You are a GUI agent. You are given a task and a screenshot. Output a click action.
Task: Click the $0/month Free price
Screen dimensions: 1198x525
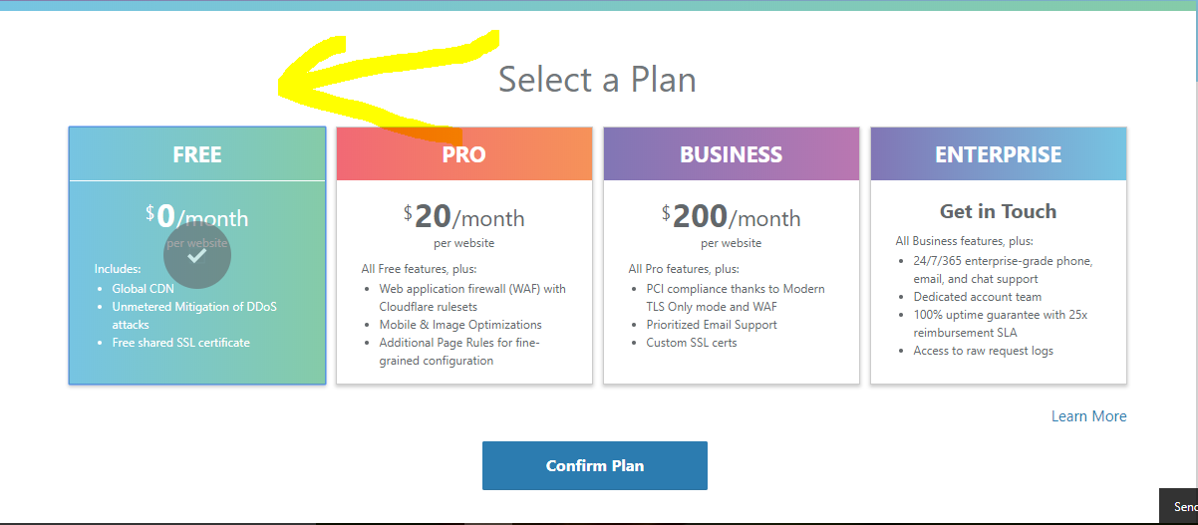[197, 215]
